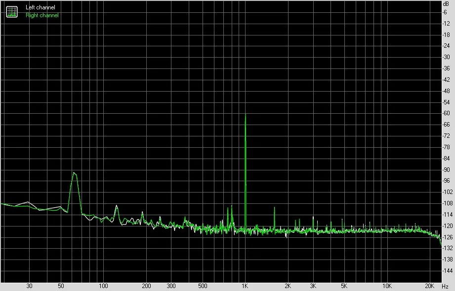Click the tip of the 1 kHz peak
This screenshot has width=455, height=291.
pyautogui.click(x=246, y=115)
